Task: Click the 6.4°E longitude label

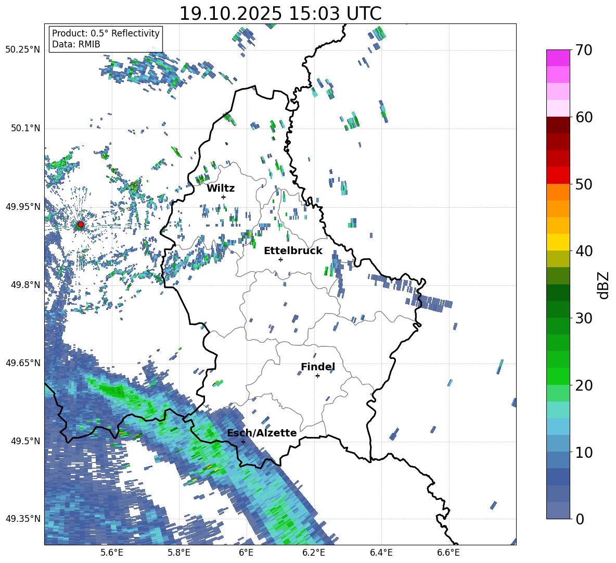Action: coord(381,553)
